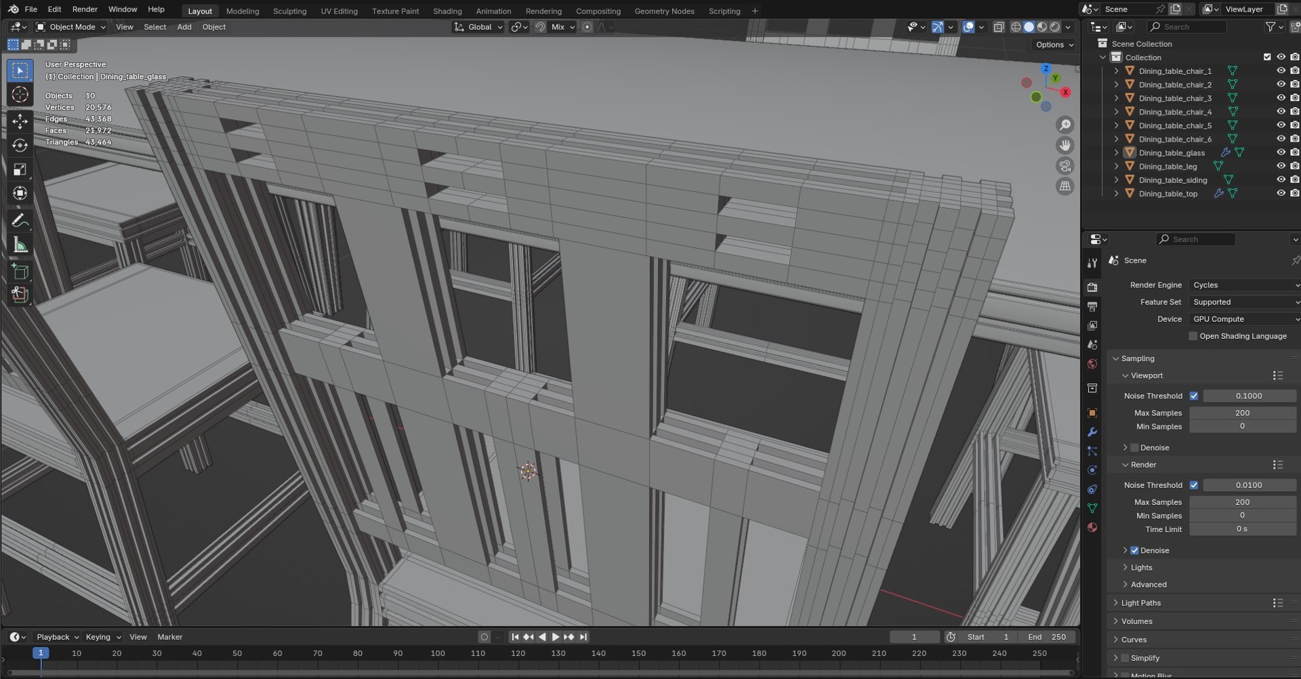Activate the Rotate tool
The height and width of the screenshot is (679, 1301).
point(20,145)
